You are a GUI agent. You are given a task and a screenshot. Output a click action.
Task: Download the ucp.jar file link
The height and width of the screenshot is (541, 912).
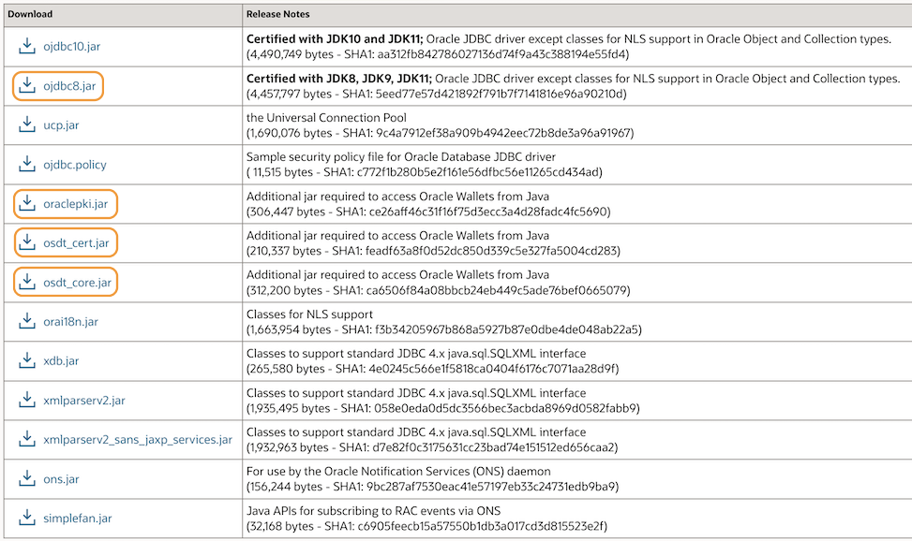click(x=61, y=124)
